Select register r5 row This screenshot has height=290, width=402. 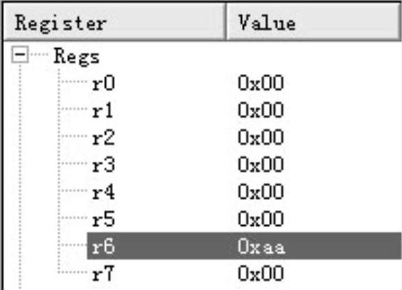pyautogui.click(x=103, y=219)
